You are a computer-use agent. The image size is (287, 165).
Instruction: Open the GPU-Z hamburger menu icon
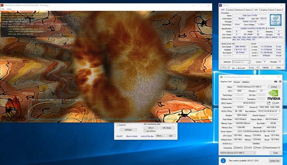[280, 82]
